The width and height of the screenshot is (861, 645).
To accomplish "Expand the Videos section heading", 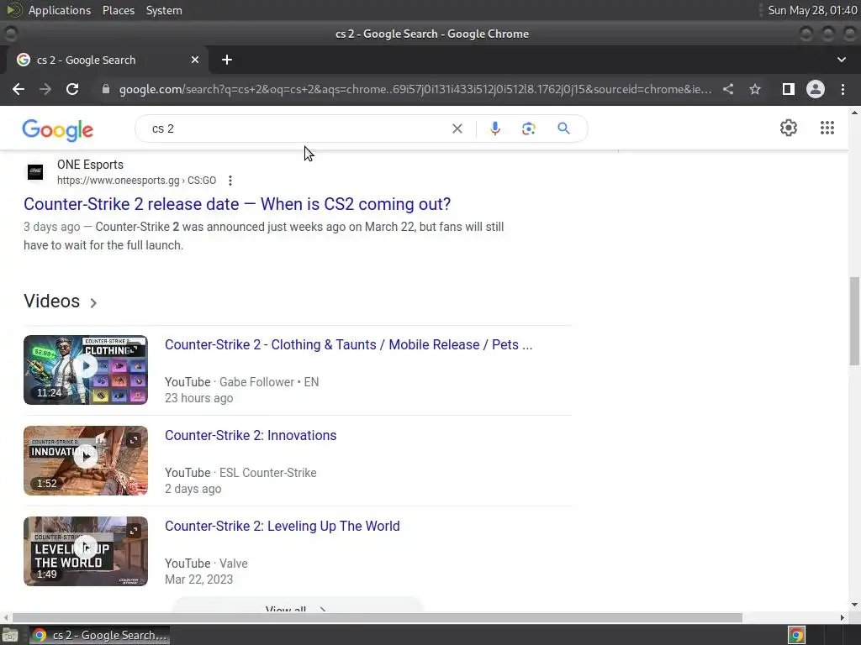I will coord(61,302).
